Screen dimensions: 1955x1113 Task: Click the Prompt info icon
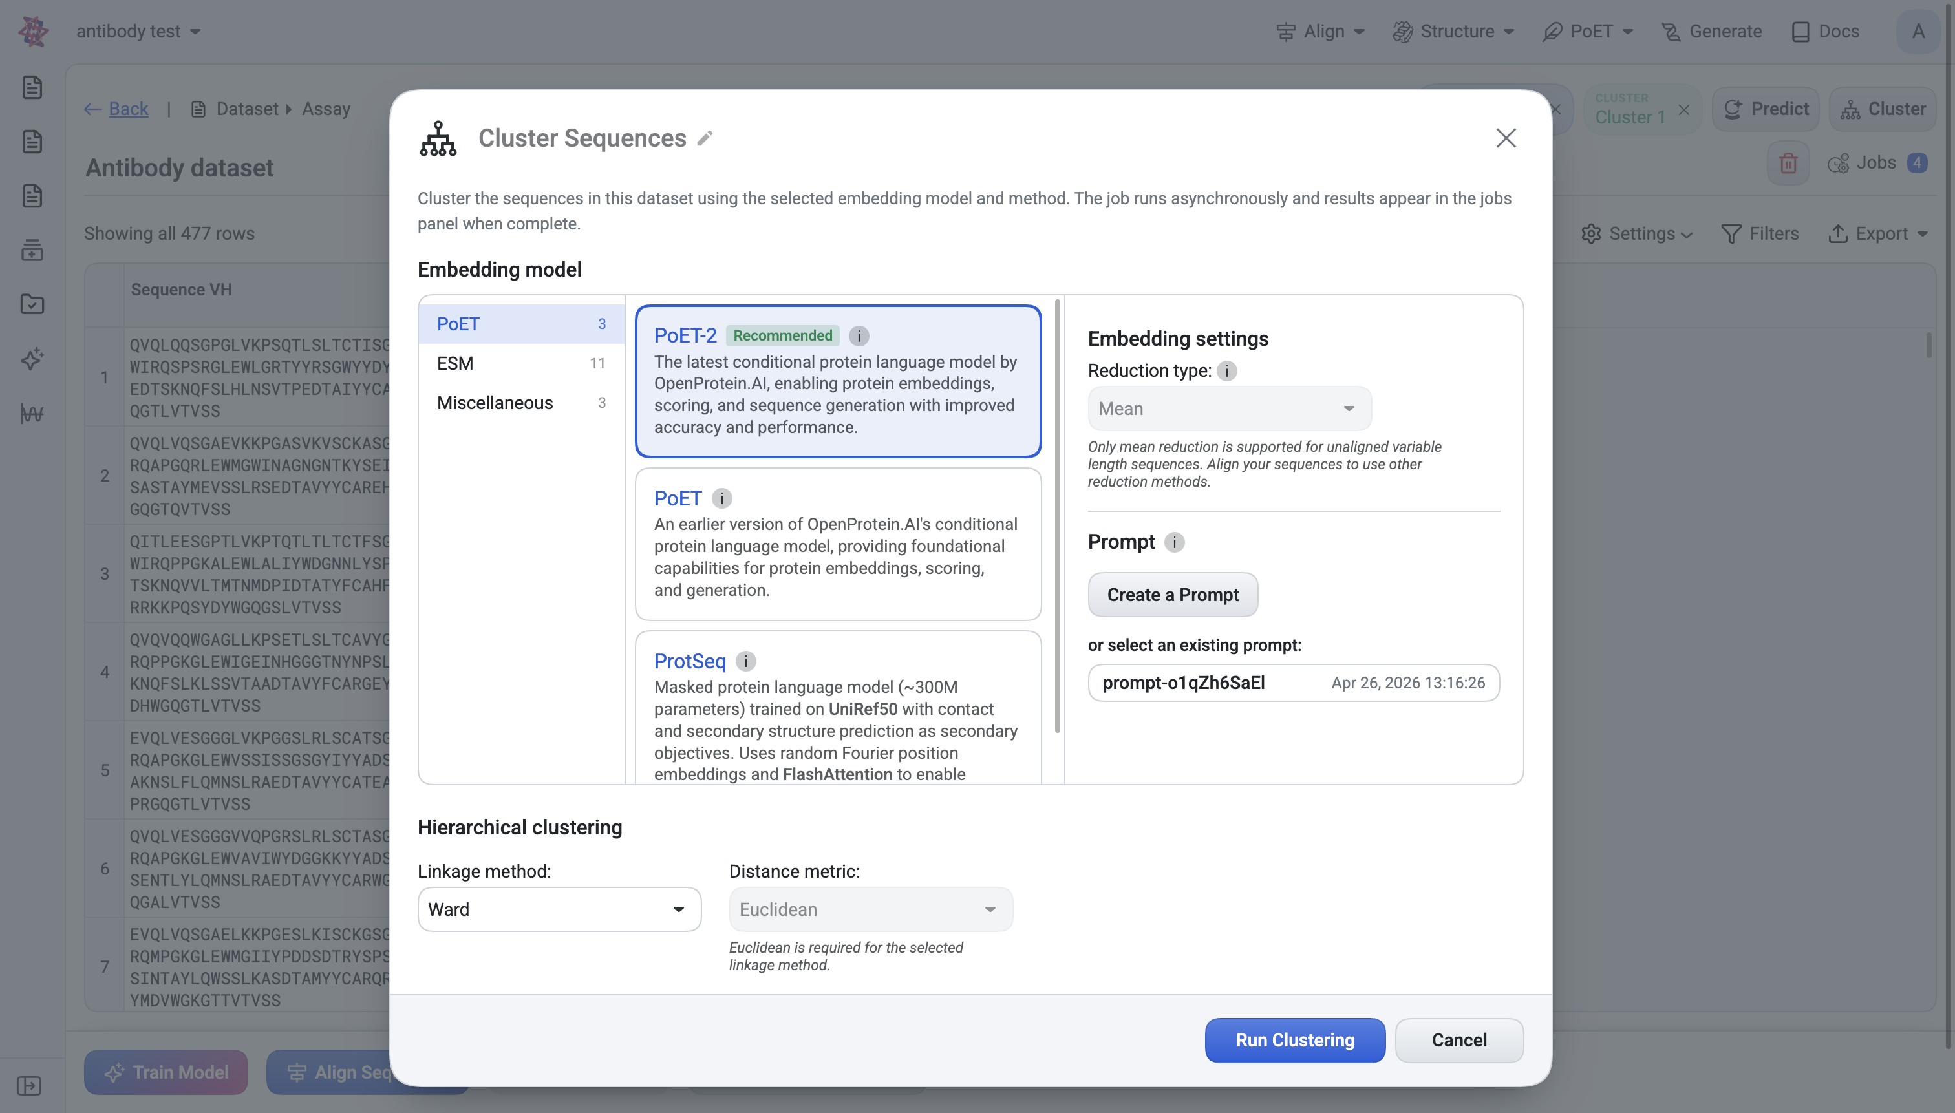pos(1175,542)
